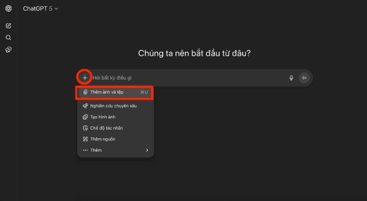This screenshot has width=367, height=201.
Task: Click the microphone dictation icon
Action: 291,78
